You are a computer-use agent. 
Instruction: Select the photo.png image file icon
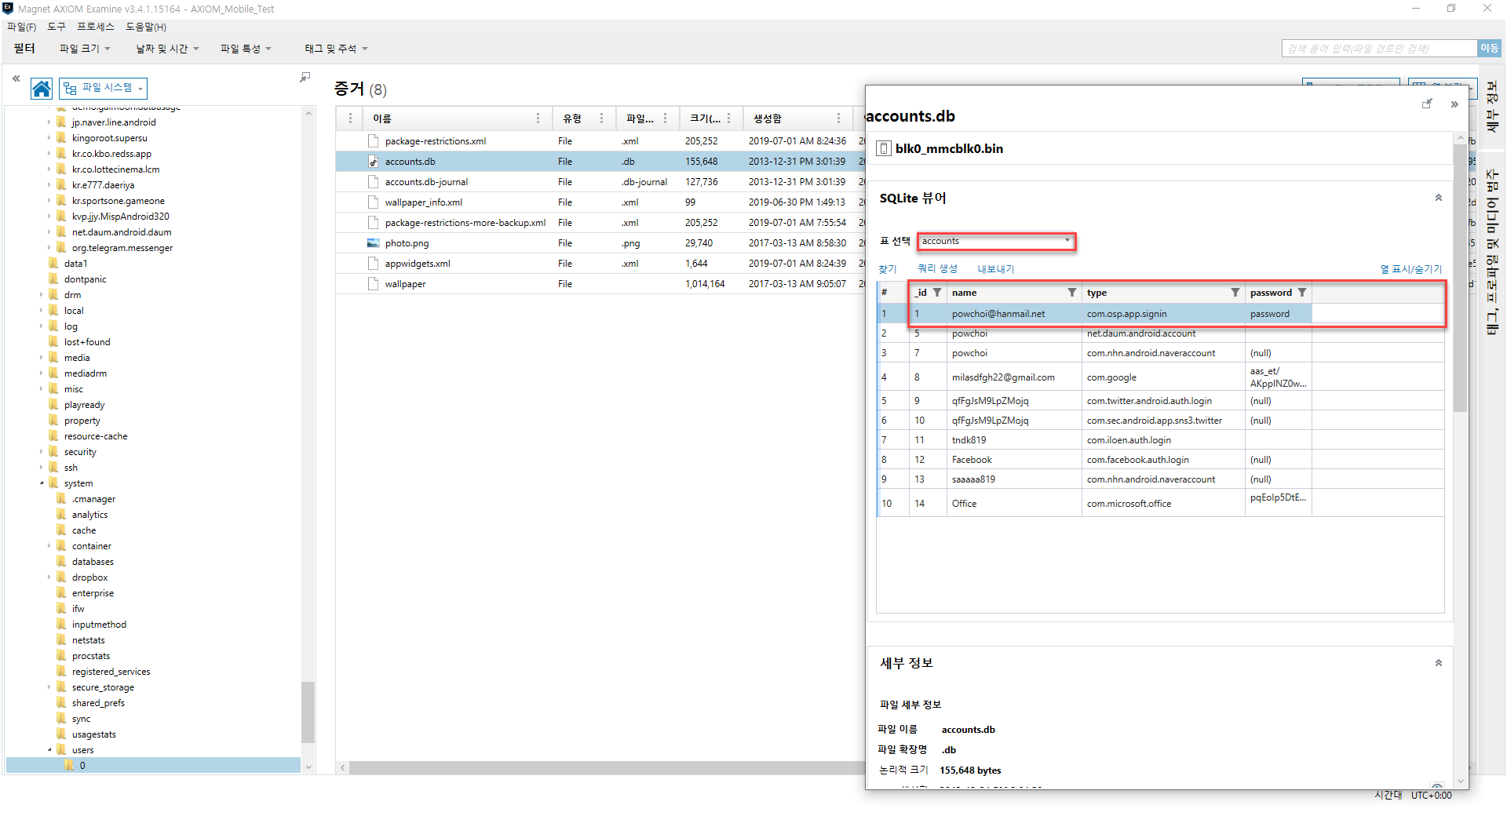374,243
